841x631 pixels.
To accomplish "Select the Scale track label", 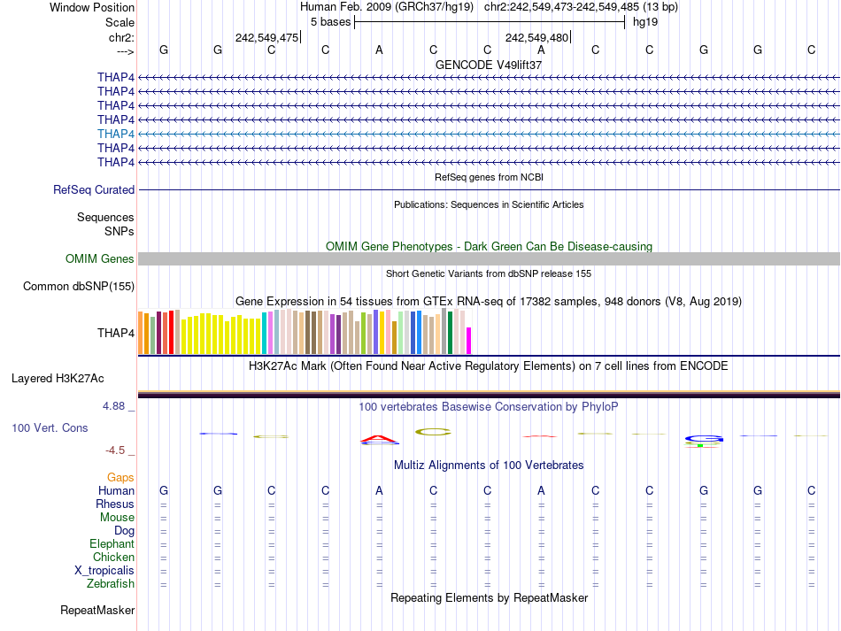I will [x=120, y=22].
